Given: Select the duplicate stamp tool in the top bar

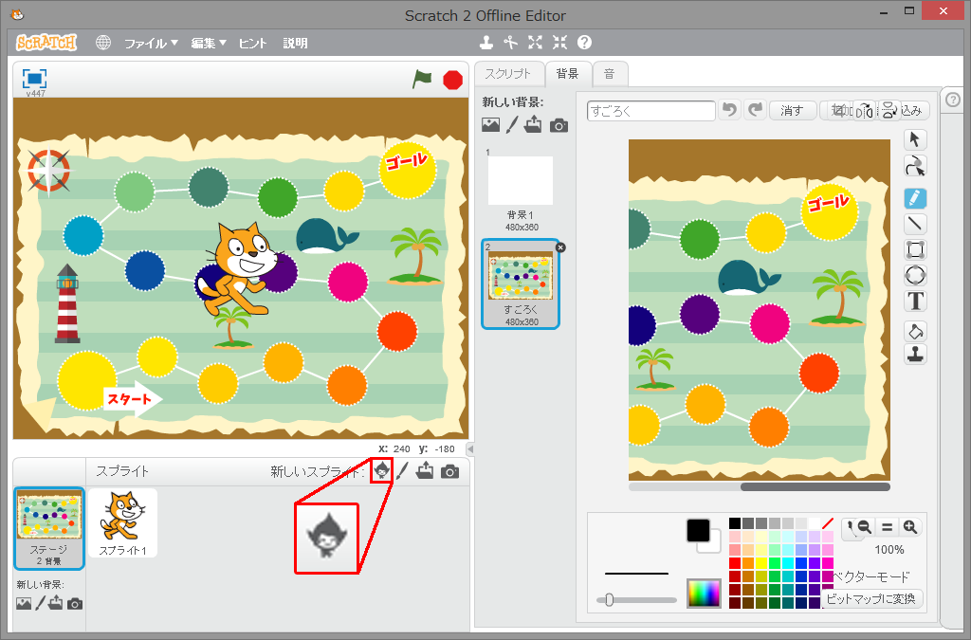Looking at the screenshot, I should tap(486, 42).
